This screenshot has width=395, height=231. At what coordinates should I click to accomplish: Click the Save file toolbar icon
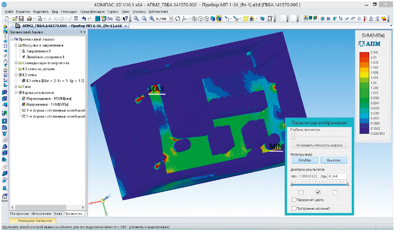point(21,19)
